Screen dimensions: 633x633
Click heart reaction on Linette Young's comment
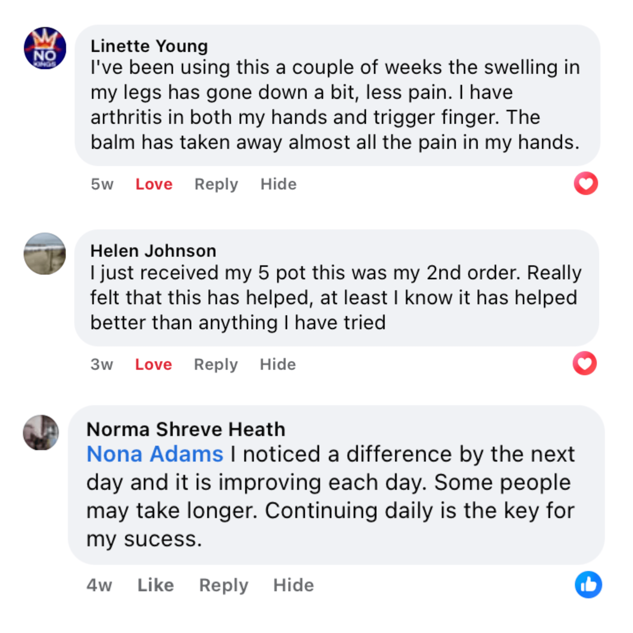coord(585,184)
